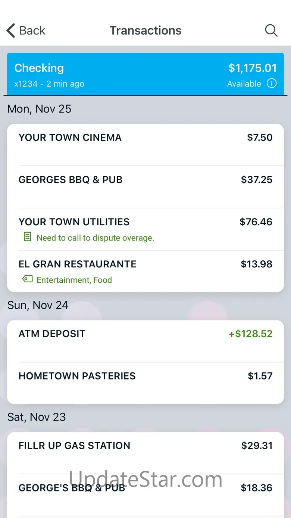Tap the back chevron arrow

(11, 31)
